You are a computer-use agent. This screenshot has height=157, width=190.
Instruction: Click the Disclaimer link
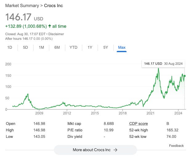pyautogui.click(x=56, y=34)
